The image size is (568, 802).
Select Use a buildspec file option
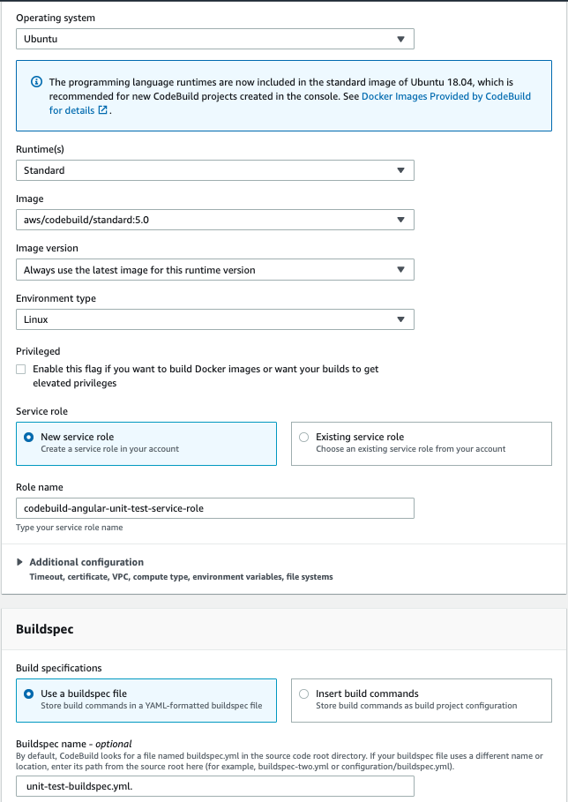point(30,693)
